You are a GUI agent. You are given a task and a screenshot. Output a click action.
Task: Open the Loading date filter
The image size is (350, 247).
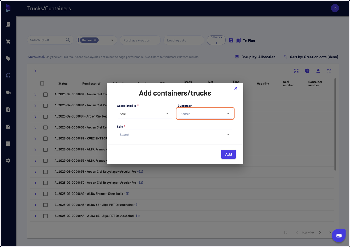tap(184, 40)
